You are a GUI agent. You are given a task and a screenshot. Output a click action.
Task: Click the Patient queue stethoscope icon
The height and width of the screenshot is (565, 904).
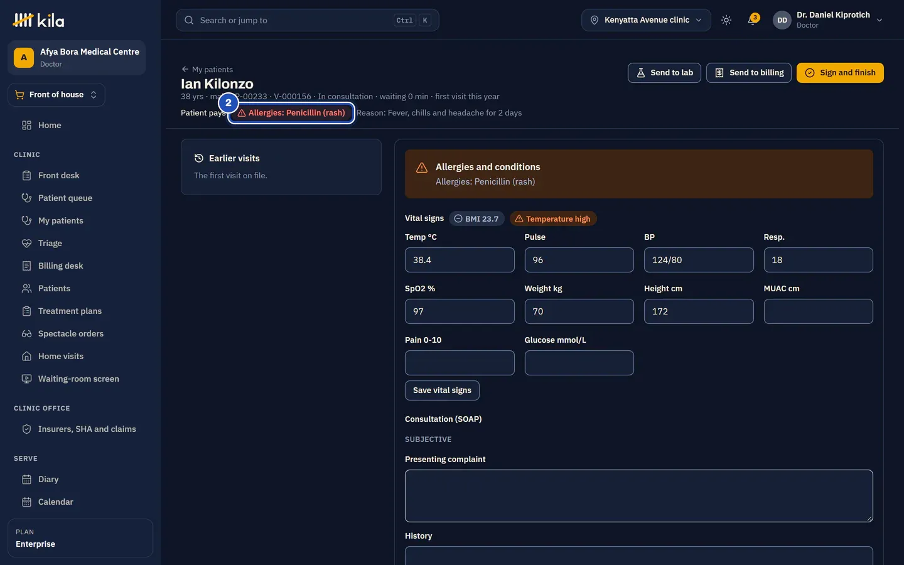pos(26,198)
